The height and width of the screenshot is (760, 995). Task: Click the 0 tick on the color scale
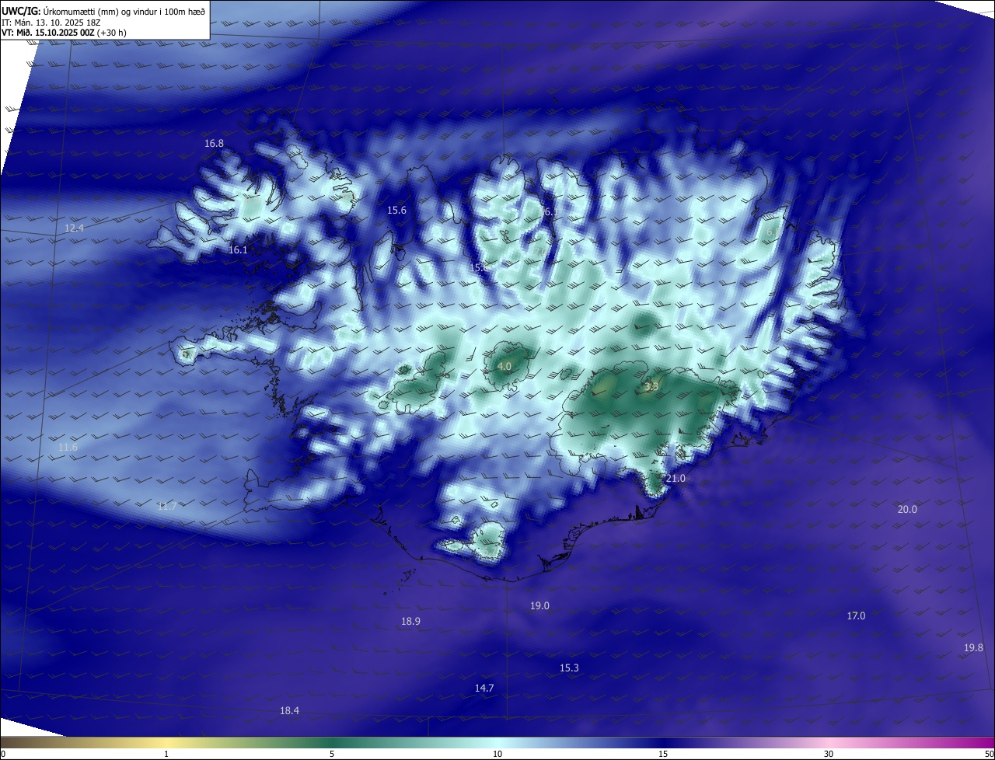[3, 754]
